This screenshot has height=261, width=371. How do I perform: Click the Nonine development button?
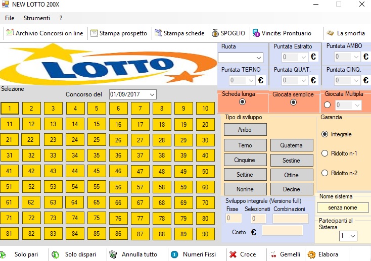pyautogui.click(x=245, y=189)
